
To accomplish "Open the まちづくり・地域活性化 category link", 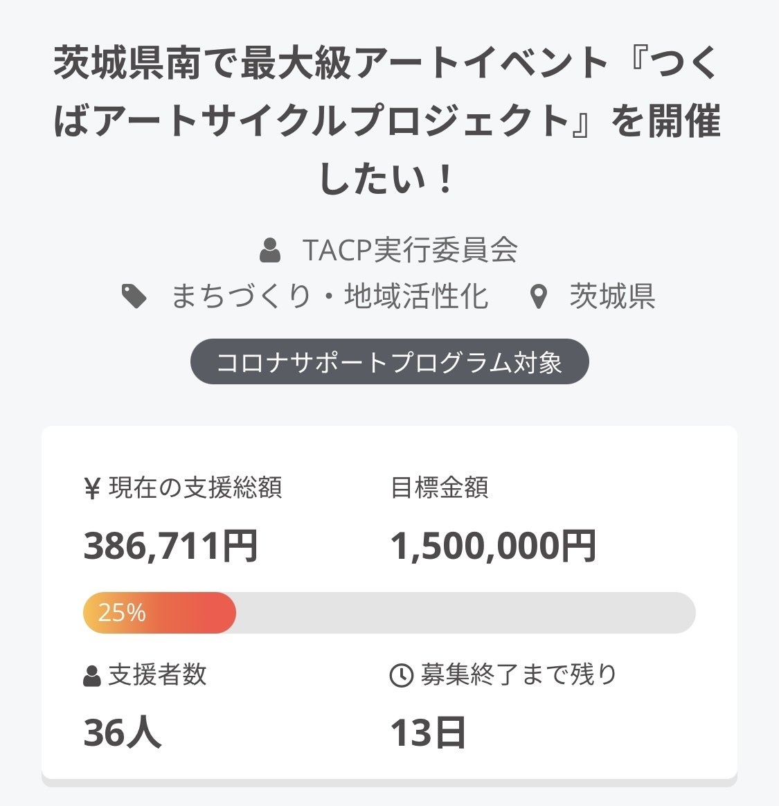I will [x=330, y=296].
